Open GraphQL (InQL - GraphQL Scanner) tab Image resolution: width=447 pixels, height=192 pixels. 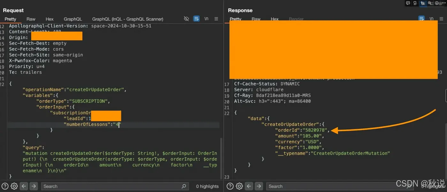coord(128,19)
